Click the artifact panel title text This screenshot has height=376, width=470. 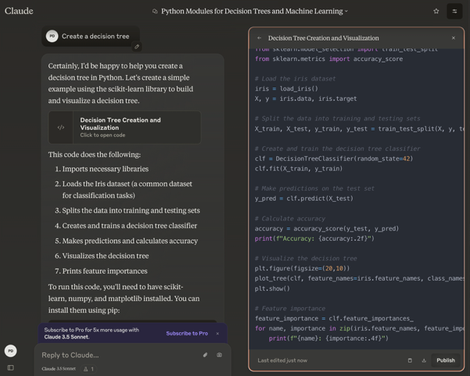pyautogui.click(x=324, y=38)
